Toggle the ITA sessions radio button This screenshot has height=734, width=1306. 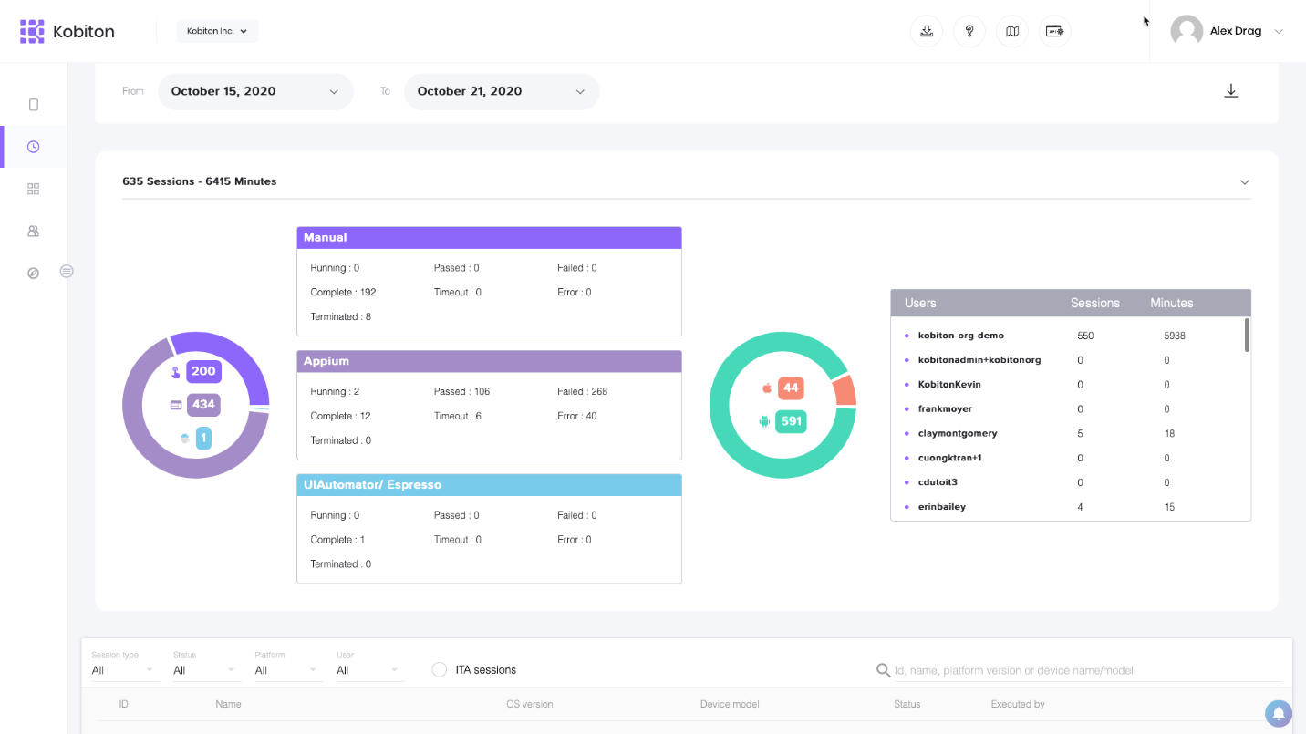click(440, 670)
